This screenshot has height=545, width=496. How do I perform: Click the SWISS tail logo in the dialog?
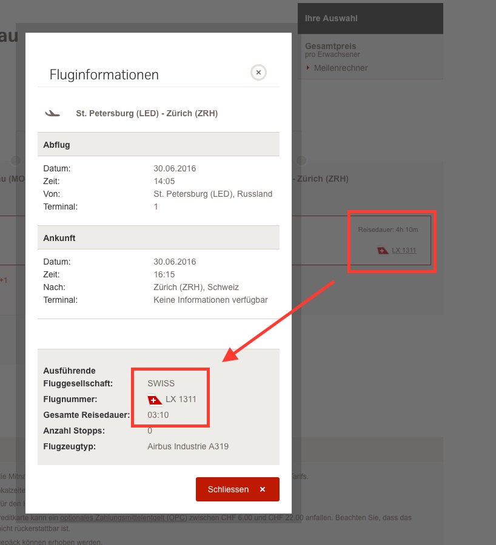pyautogui.click(x=155, y=400)
